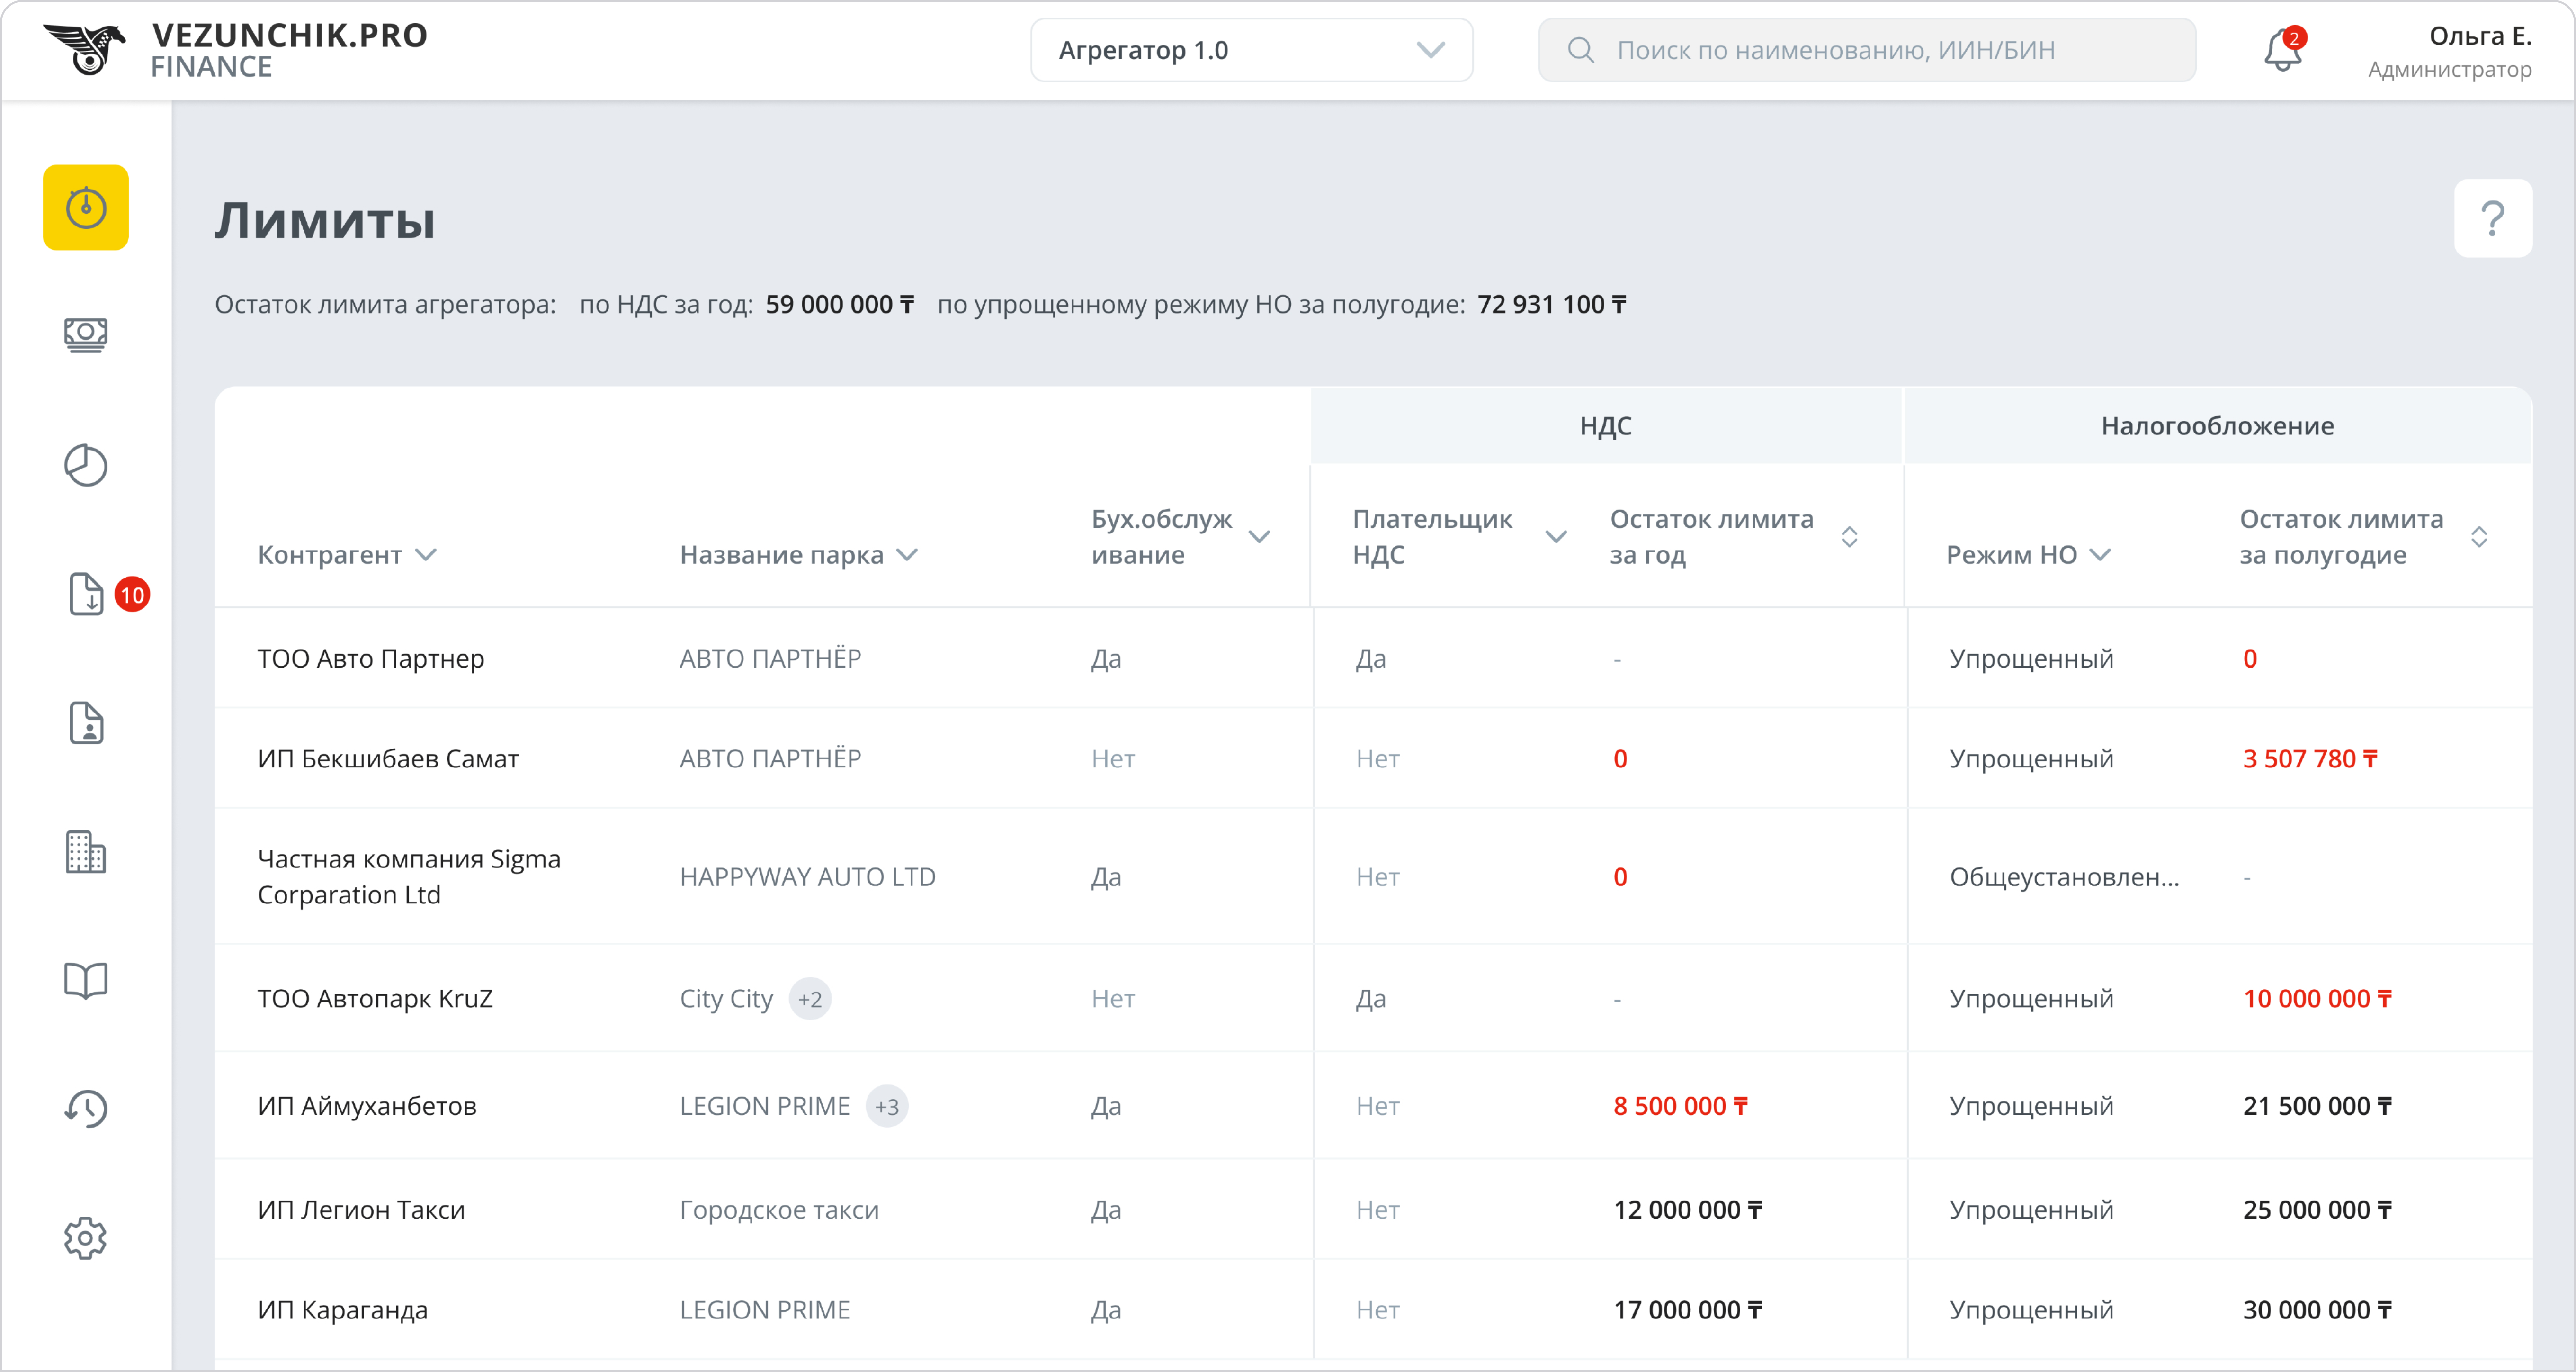Expand Плательщик НДС filter chevron
Viewport: 2576px width, 1372px height.
(x=1556, y=536)
